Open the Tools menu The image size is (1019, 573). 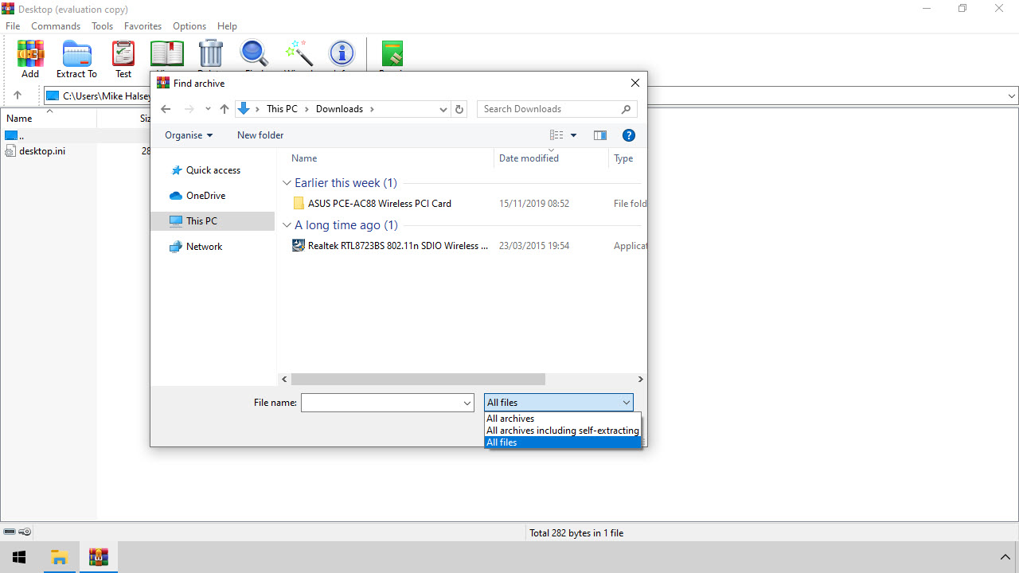[103, 26]
